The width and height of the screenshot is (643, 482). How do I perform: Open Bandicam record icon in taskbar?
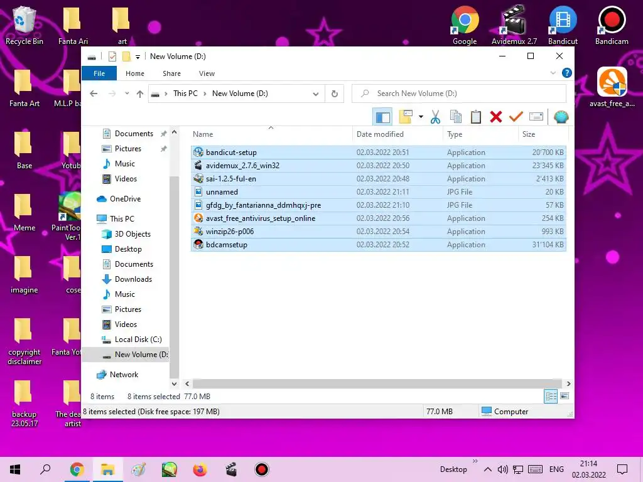(261, 469)
